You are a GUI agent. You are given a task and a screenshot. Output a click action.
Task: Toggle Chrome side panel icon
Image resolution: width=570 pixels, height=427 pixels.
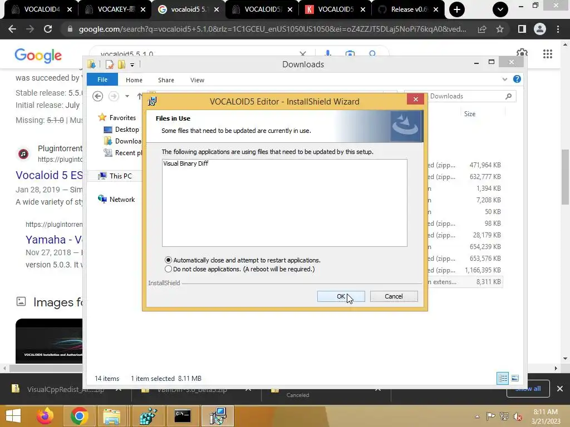coord(522,29)
